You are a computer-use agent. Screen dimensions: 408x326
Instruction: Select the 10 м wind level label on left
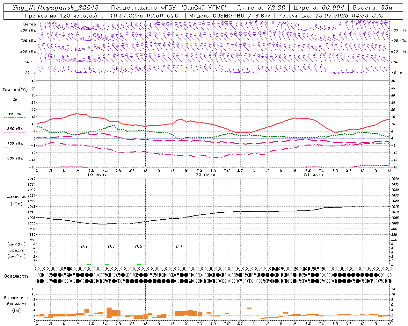pos(31,73)
